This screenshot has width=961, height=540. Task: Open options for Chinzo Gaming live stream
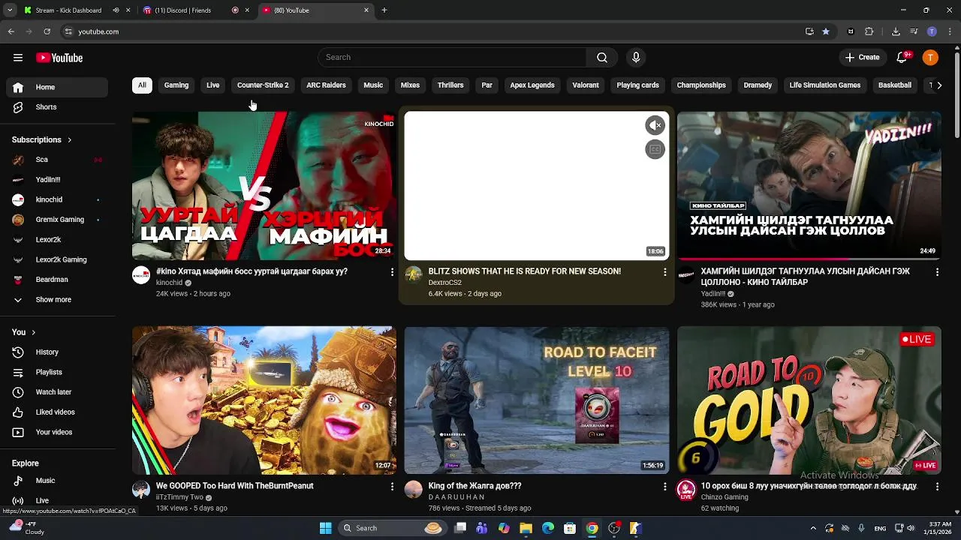point(937,487)
